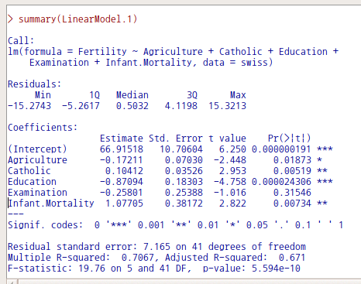Select the Catholic standard error 0.03526
361x284 pixels.
(x=184, y=171)
